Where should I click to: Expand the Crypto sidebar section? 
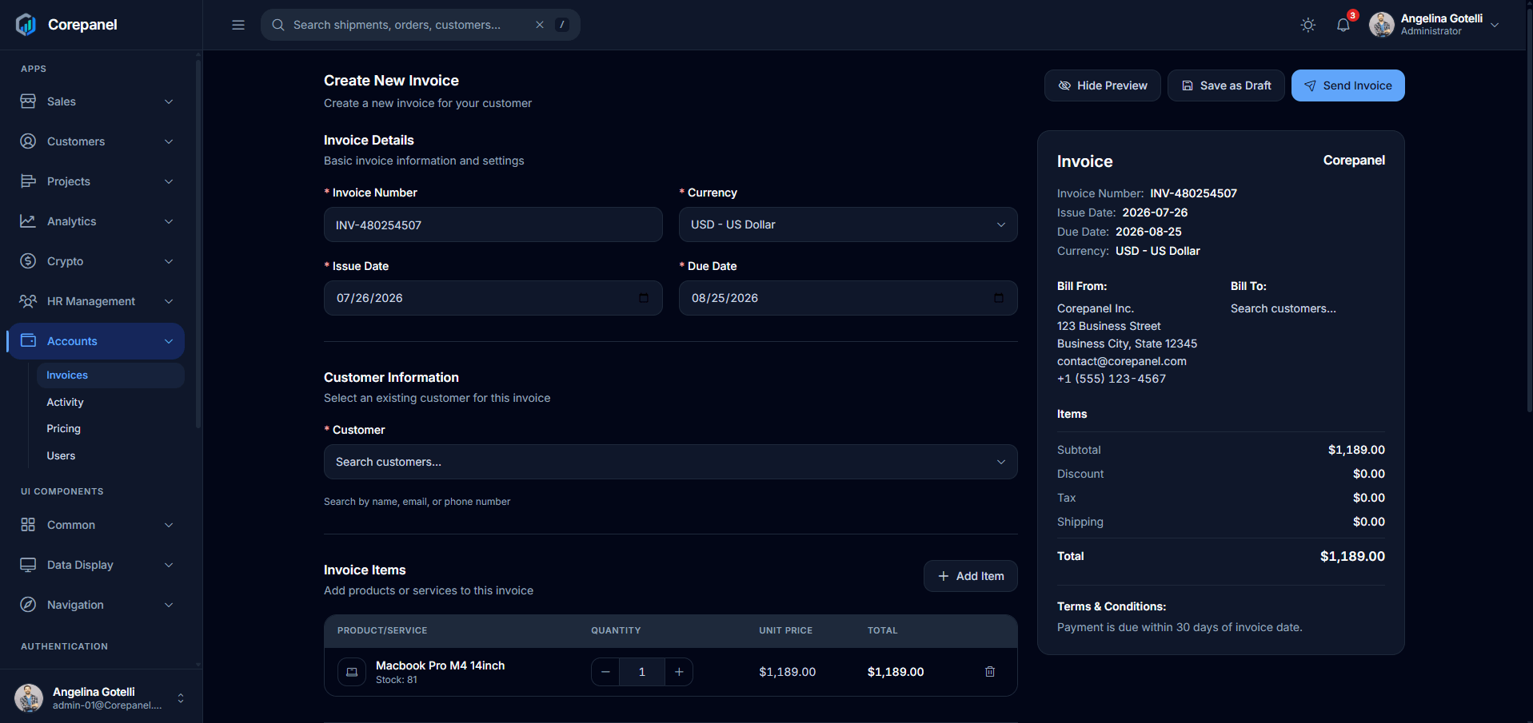96,261
